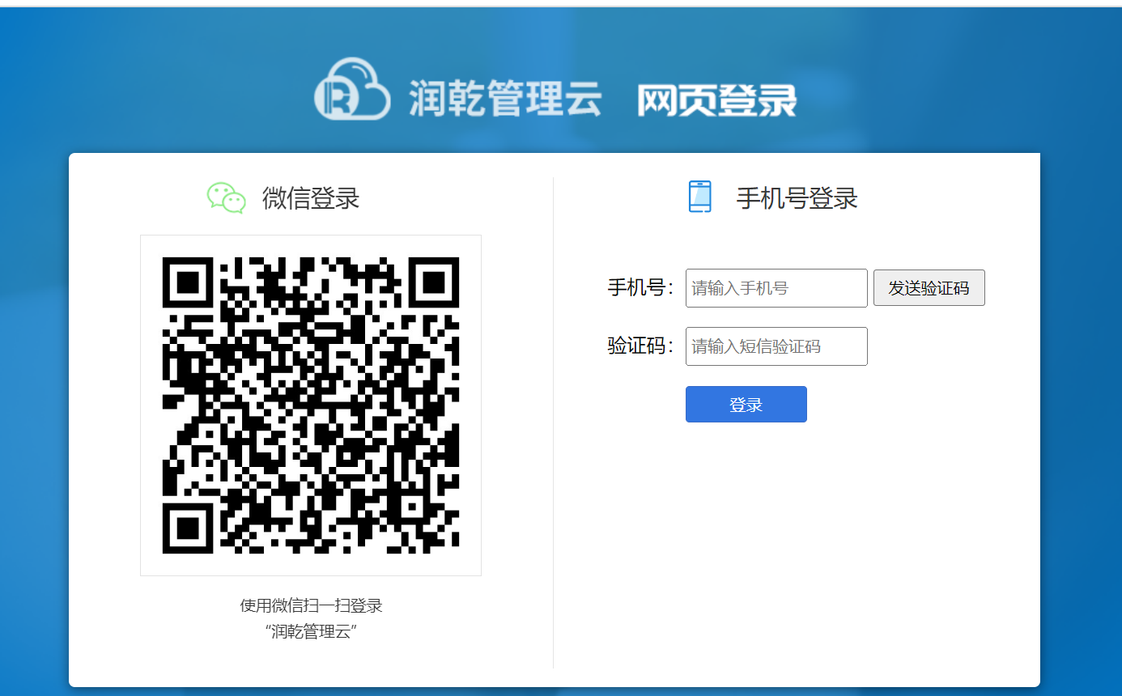1122x696 pixels.
Task: Click the 手机号: field label
Action: [x=640, y=287]
